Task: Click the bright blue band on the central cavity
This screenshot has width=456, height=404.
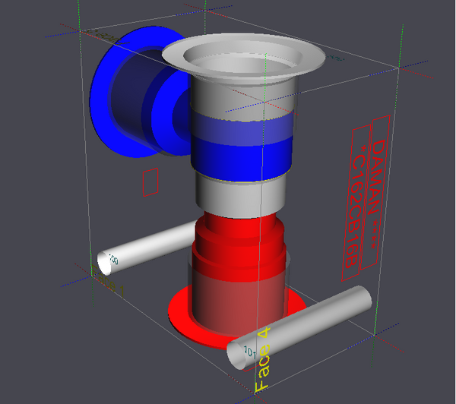Action: point(242,160)
